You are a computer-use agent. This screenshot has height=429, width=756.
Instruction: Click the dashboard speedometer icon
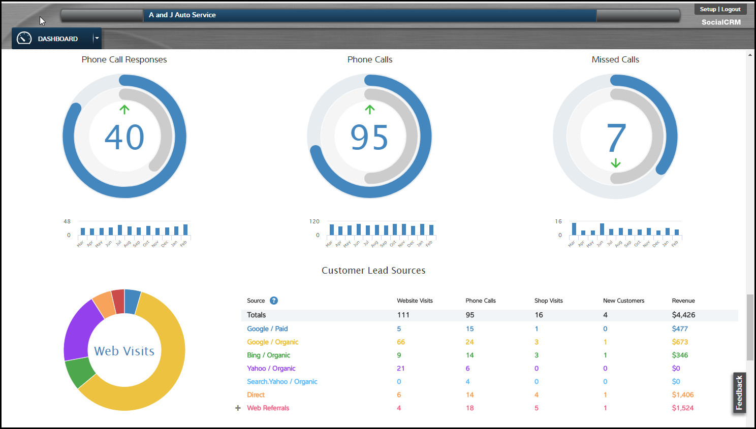[24, 38]
